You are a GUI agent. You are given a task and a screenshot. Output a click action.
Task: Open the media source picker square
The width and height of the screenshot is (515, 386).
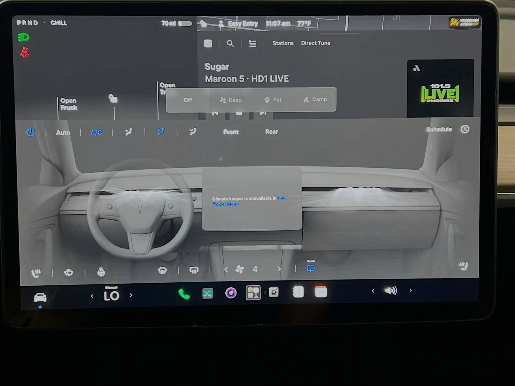coord(208,43)
